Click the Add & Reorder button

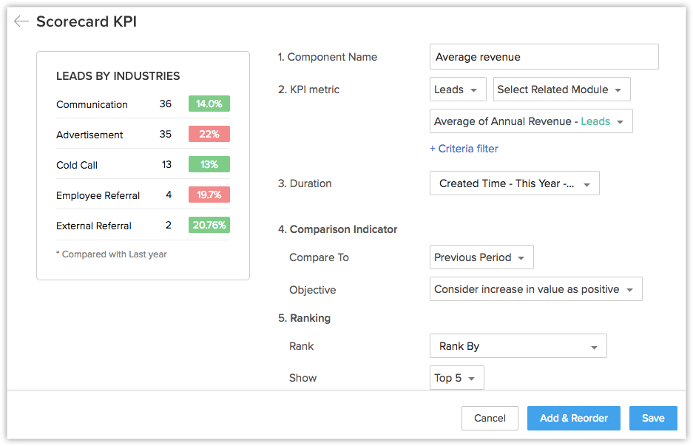[x=573, y=418]
